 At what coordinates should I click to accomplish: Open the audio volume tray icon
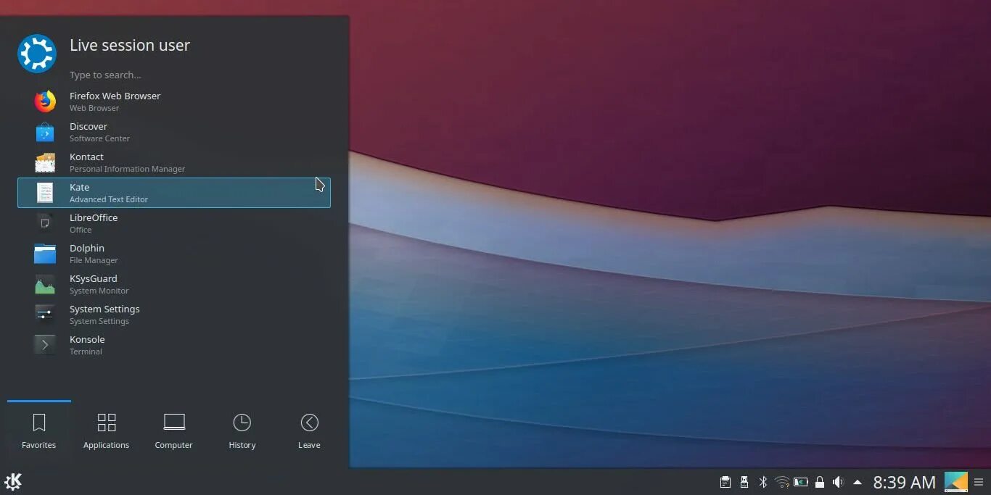click(x=839, y=482)
